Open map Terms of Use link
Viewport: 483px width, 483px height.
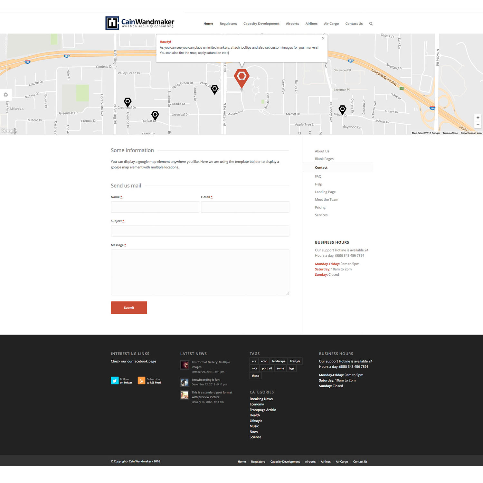tap(450, 133)
